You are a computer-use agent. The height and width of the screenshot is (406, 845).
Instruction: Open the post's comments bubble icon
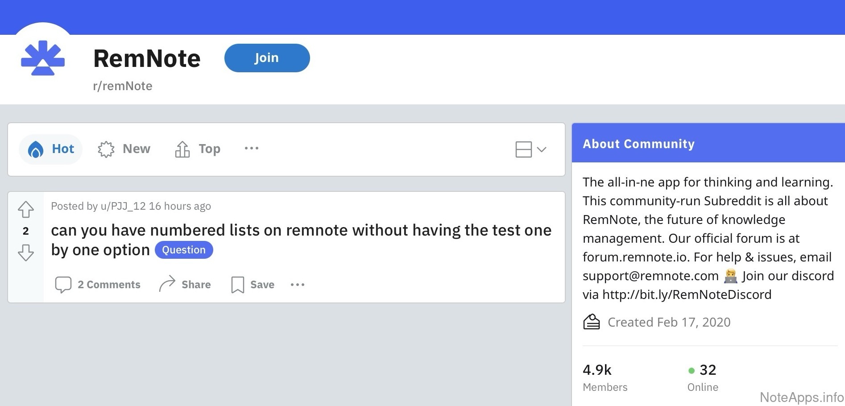[63, 285]
